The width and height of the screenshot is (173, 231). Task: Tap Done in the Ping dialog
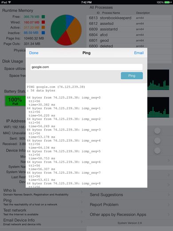34,53
